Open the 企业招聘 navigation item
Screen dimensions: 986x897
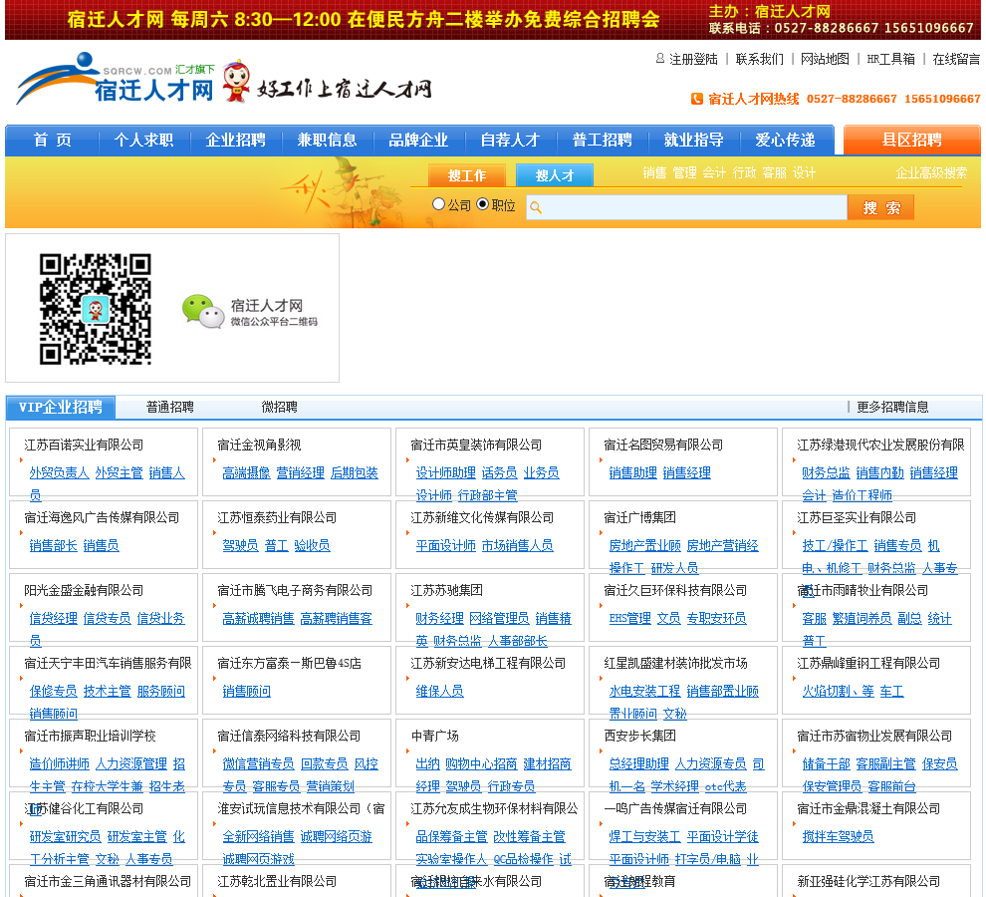pyautogui.click(x=235, y=140)
